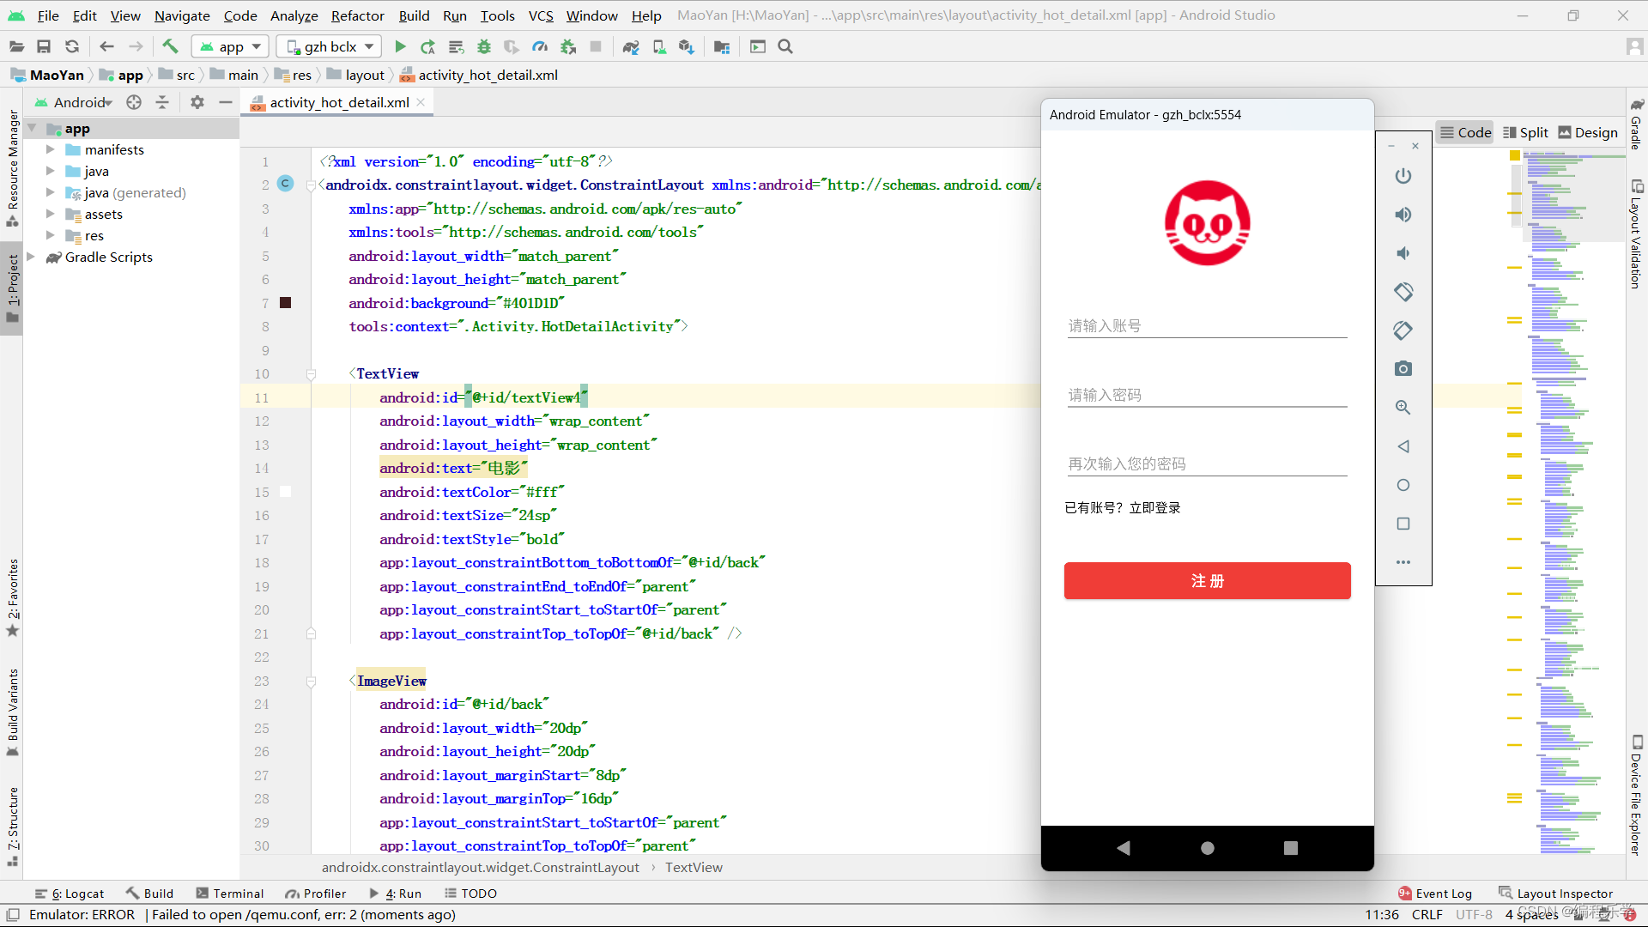Open the gzh bclx device dropdown
Screen dimensions: 1648x927
pyautogui.click(x=330, y=46)
